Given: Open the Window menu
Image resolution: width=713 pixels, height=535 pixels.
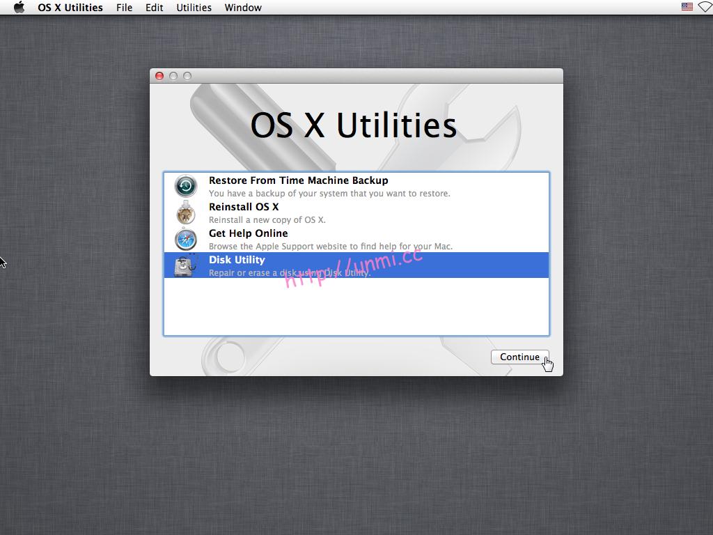Looking at the screenshot, I should point(242,7).
